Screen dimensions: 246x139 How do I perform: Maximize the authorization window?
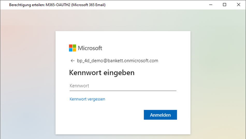coord(225,5)
